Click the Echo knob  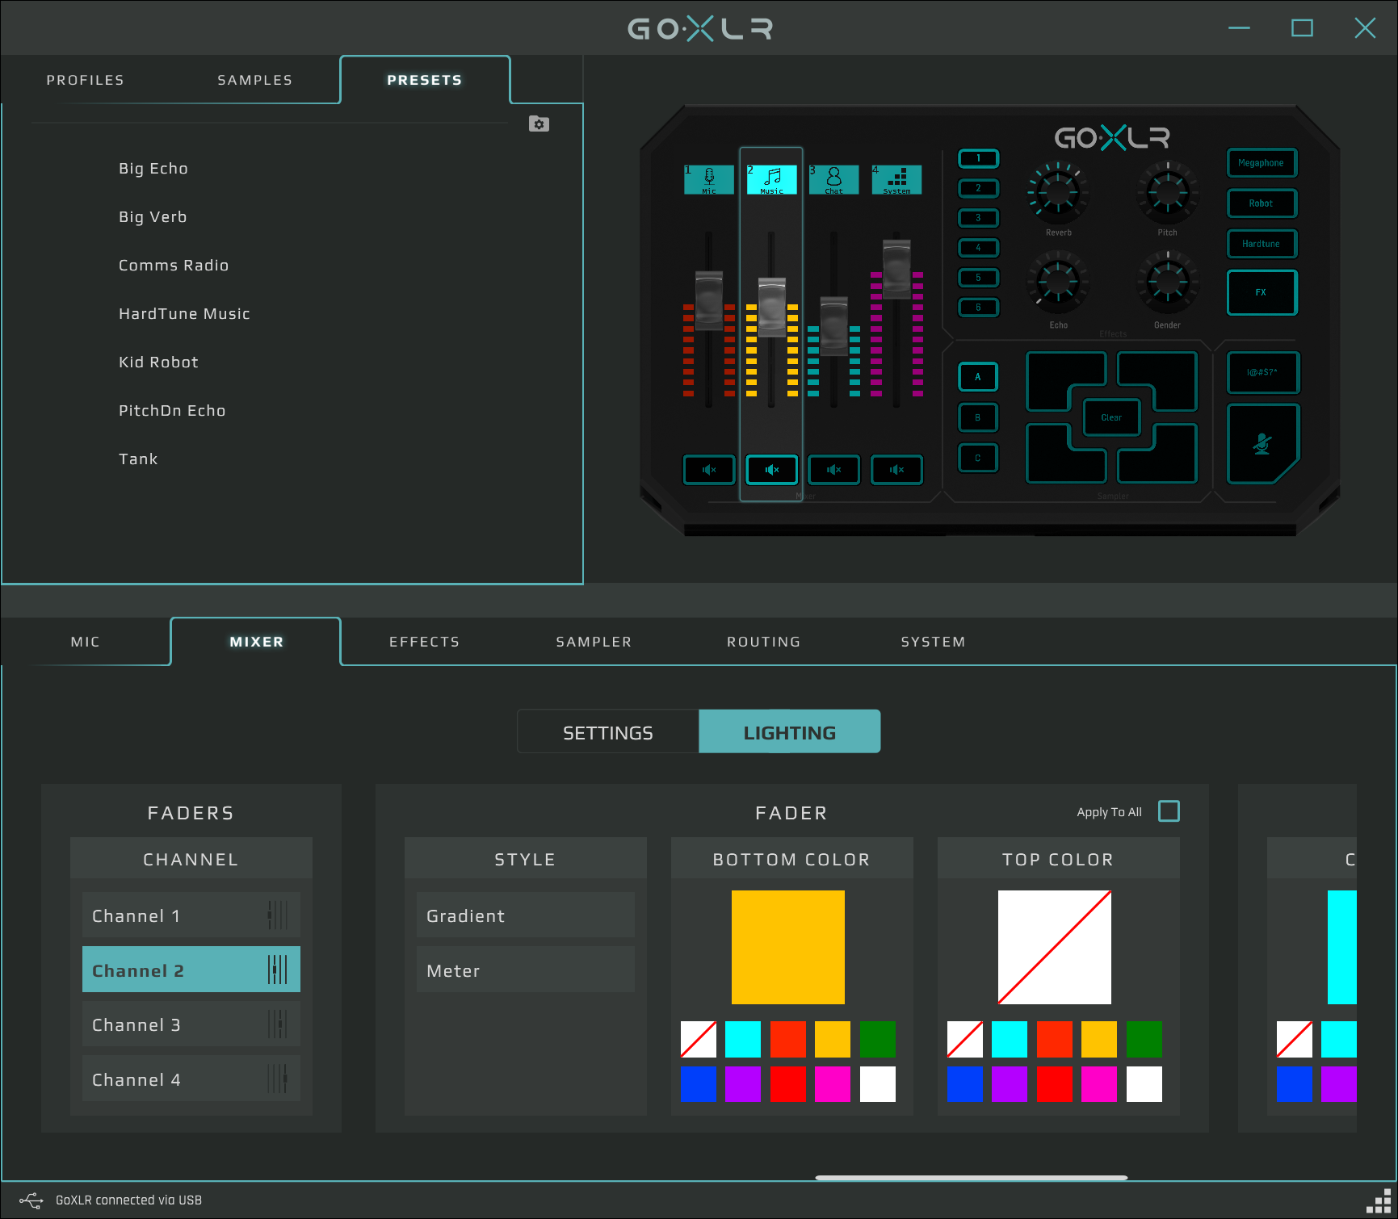pos(1058,283)
